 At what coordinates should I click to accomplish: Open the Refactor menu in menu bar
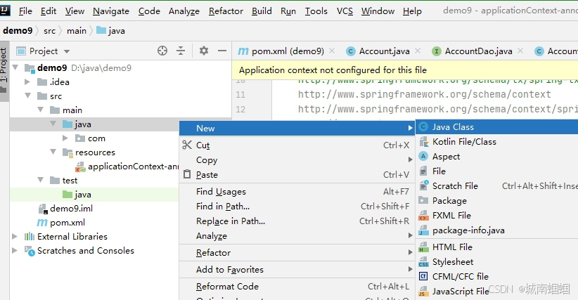(226, 11)
